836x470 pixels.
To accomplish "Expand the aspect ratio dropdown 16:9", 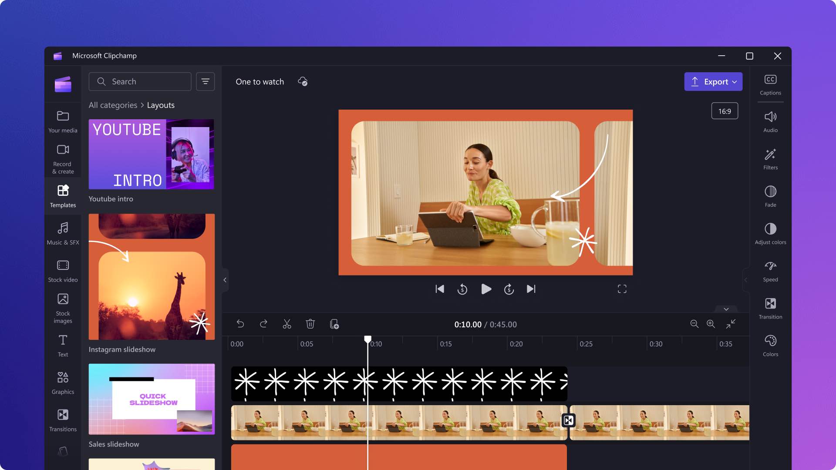I will point(725,111).
